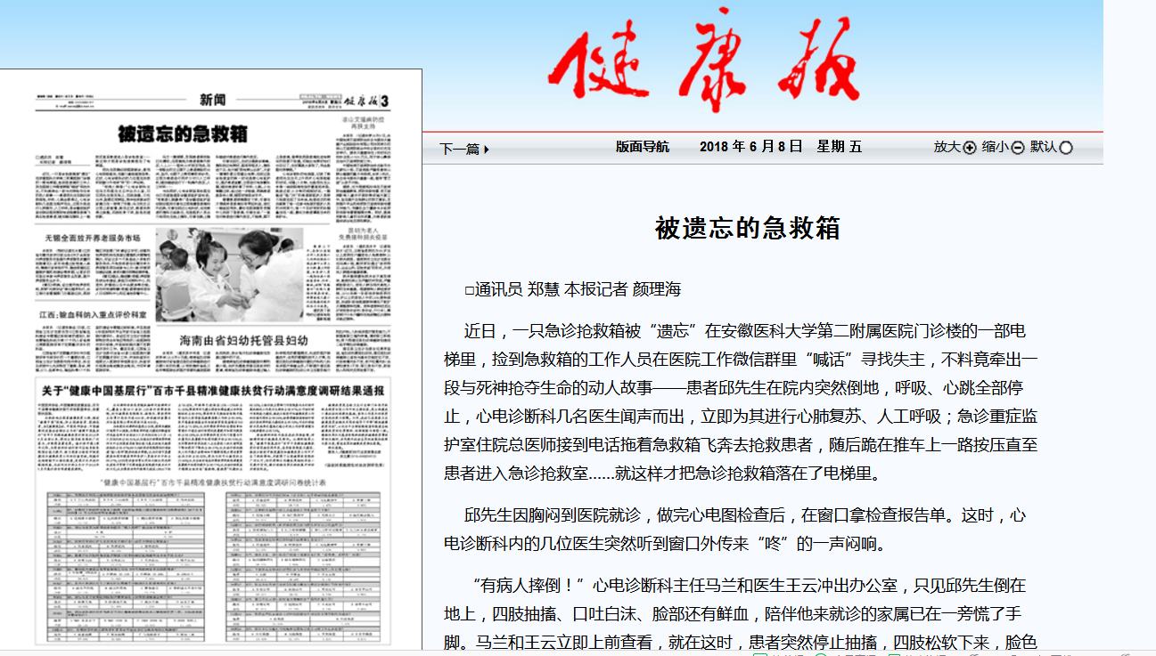Click the 放大 enlarge text label
This screenshot has height=656, width=1156.
[x=947, y=147]
